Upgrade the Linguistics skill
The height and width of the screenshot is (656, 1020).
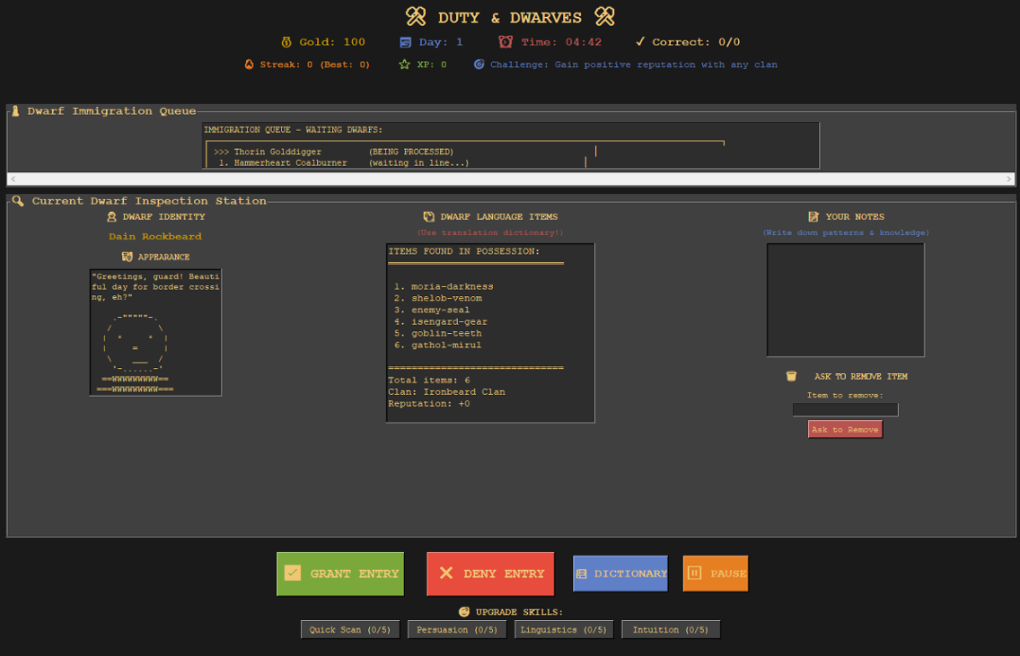pos(563,630)
